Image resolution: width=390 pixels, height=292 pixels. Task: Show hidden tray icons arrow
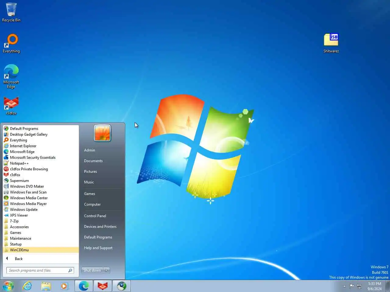[x=345, y=286]
